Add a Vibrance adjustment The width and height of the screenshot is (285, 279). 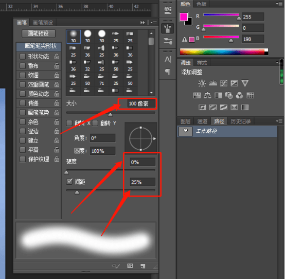click(245, 83)
